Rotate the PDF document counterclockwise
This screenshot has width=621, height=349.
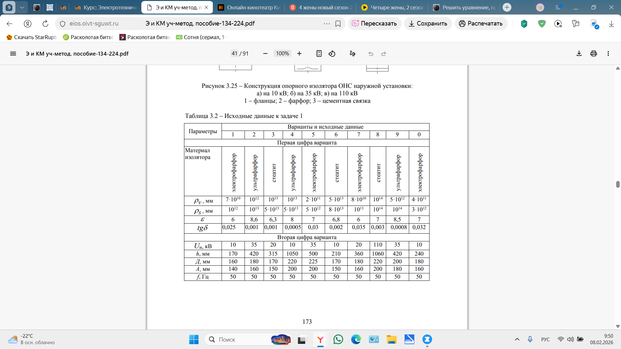pyautogui.click(x=332, y=54)
